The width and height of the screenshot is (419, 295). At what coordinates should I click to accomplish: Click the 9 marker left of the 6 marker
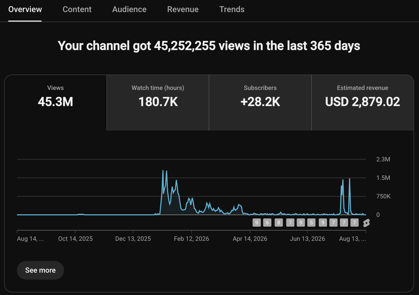tap(257, 223)
